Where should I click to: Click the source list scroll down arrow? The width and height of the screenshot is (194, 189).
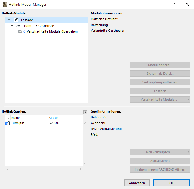[85, 164]
